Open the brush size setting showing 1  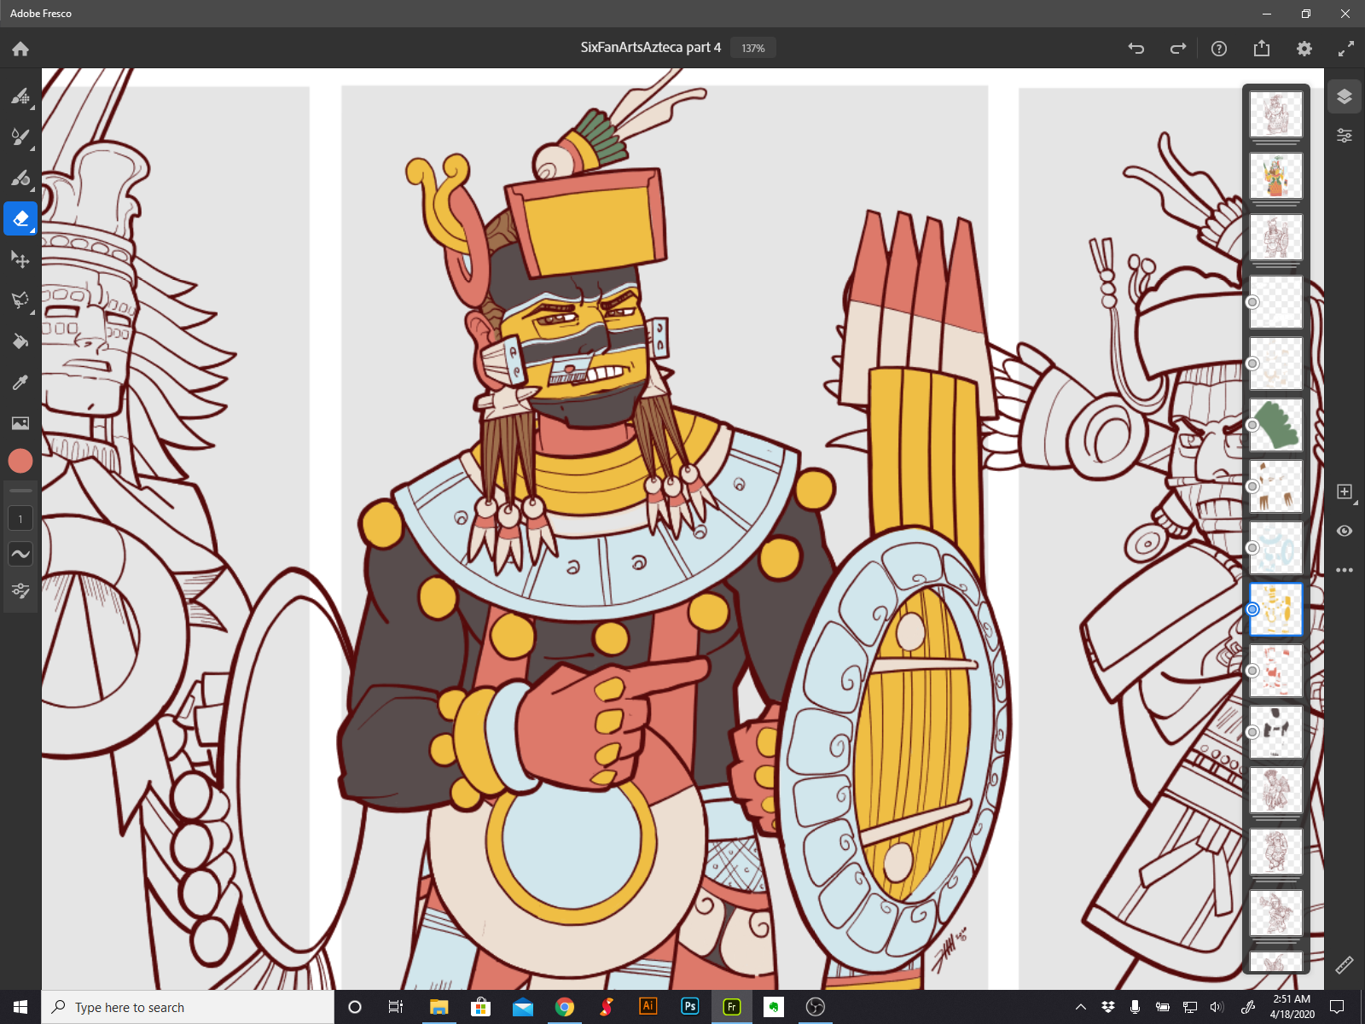click(x=20, y=519)
